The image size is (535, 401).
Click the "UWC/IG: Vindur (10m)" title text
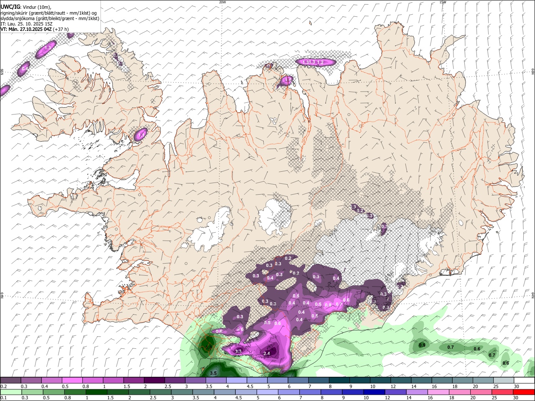click(26, 7)
